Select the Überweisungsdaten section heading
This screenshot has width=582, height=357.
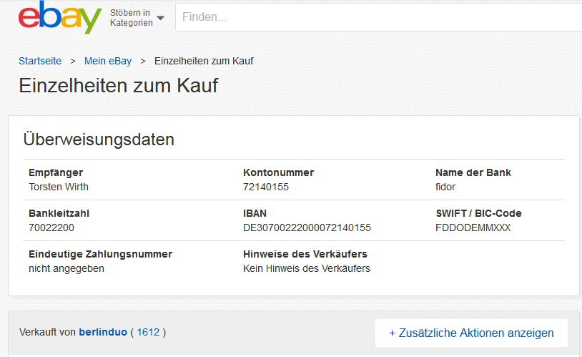pyautogui.click(x=99, y=140)
